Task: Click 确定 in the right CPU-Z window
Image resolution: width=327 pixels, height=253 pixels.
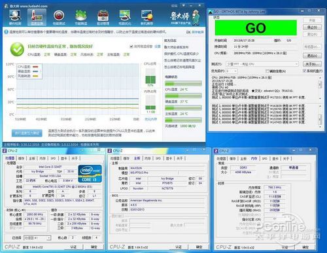Action: tap(305, 247)
